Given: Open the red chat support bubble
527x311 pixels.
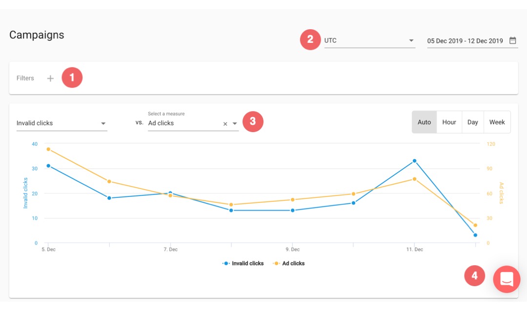Looking at the screenshot, I should point(507,279).
